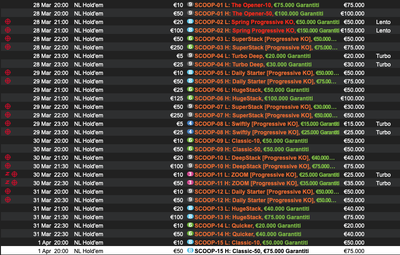
Task: Open SCOOP-01 H: The Opener-50 tournament
Action: click(259, 14)
